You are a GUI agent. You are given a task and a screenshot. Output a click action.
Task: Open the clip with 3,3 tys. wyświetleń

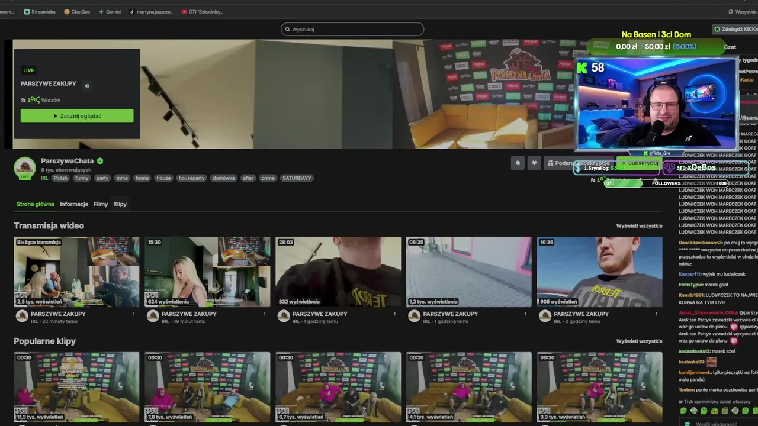point(599,387)
